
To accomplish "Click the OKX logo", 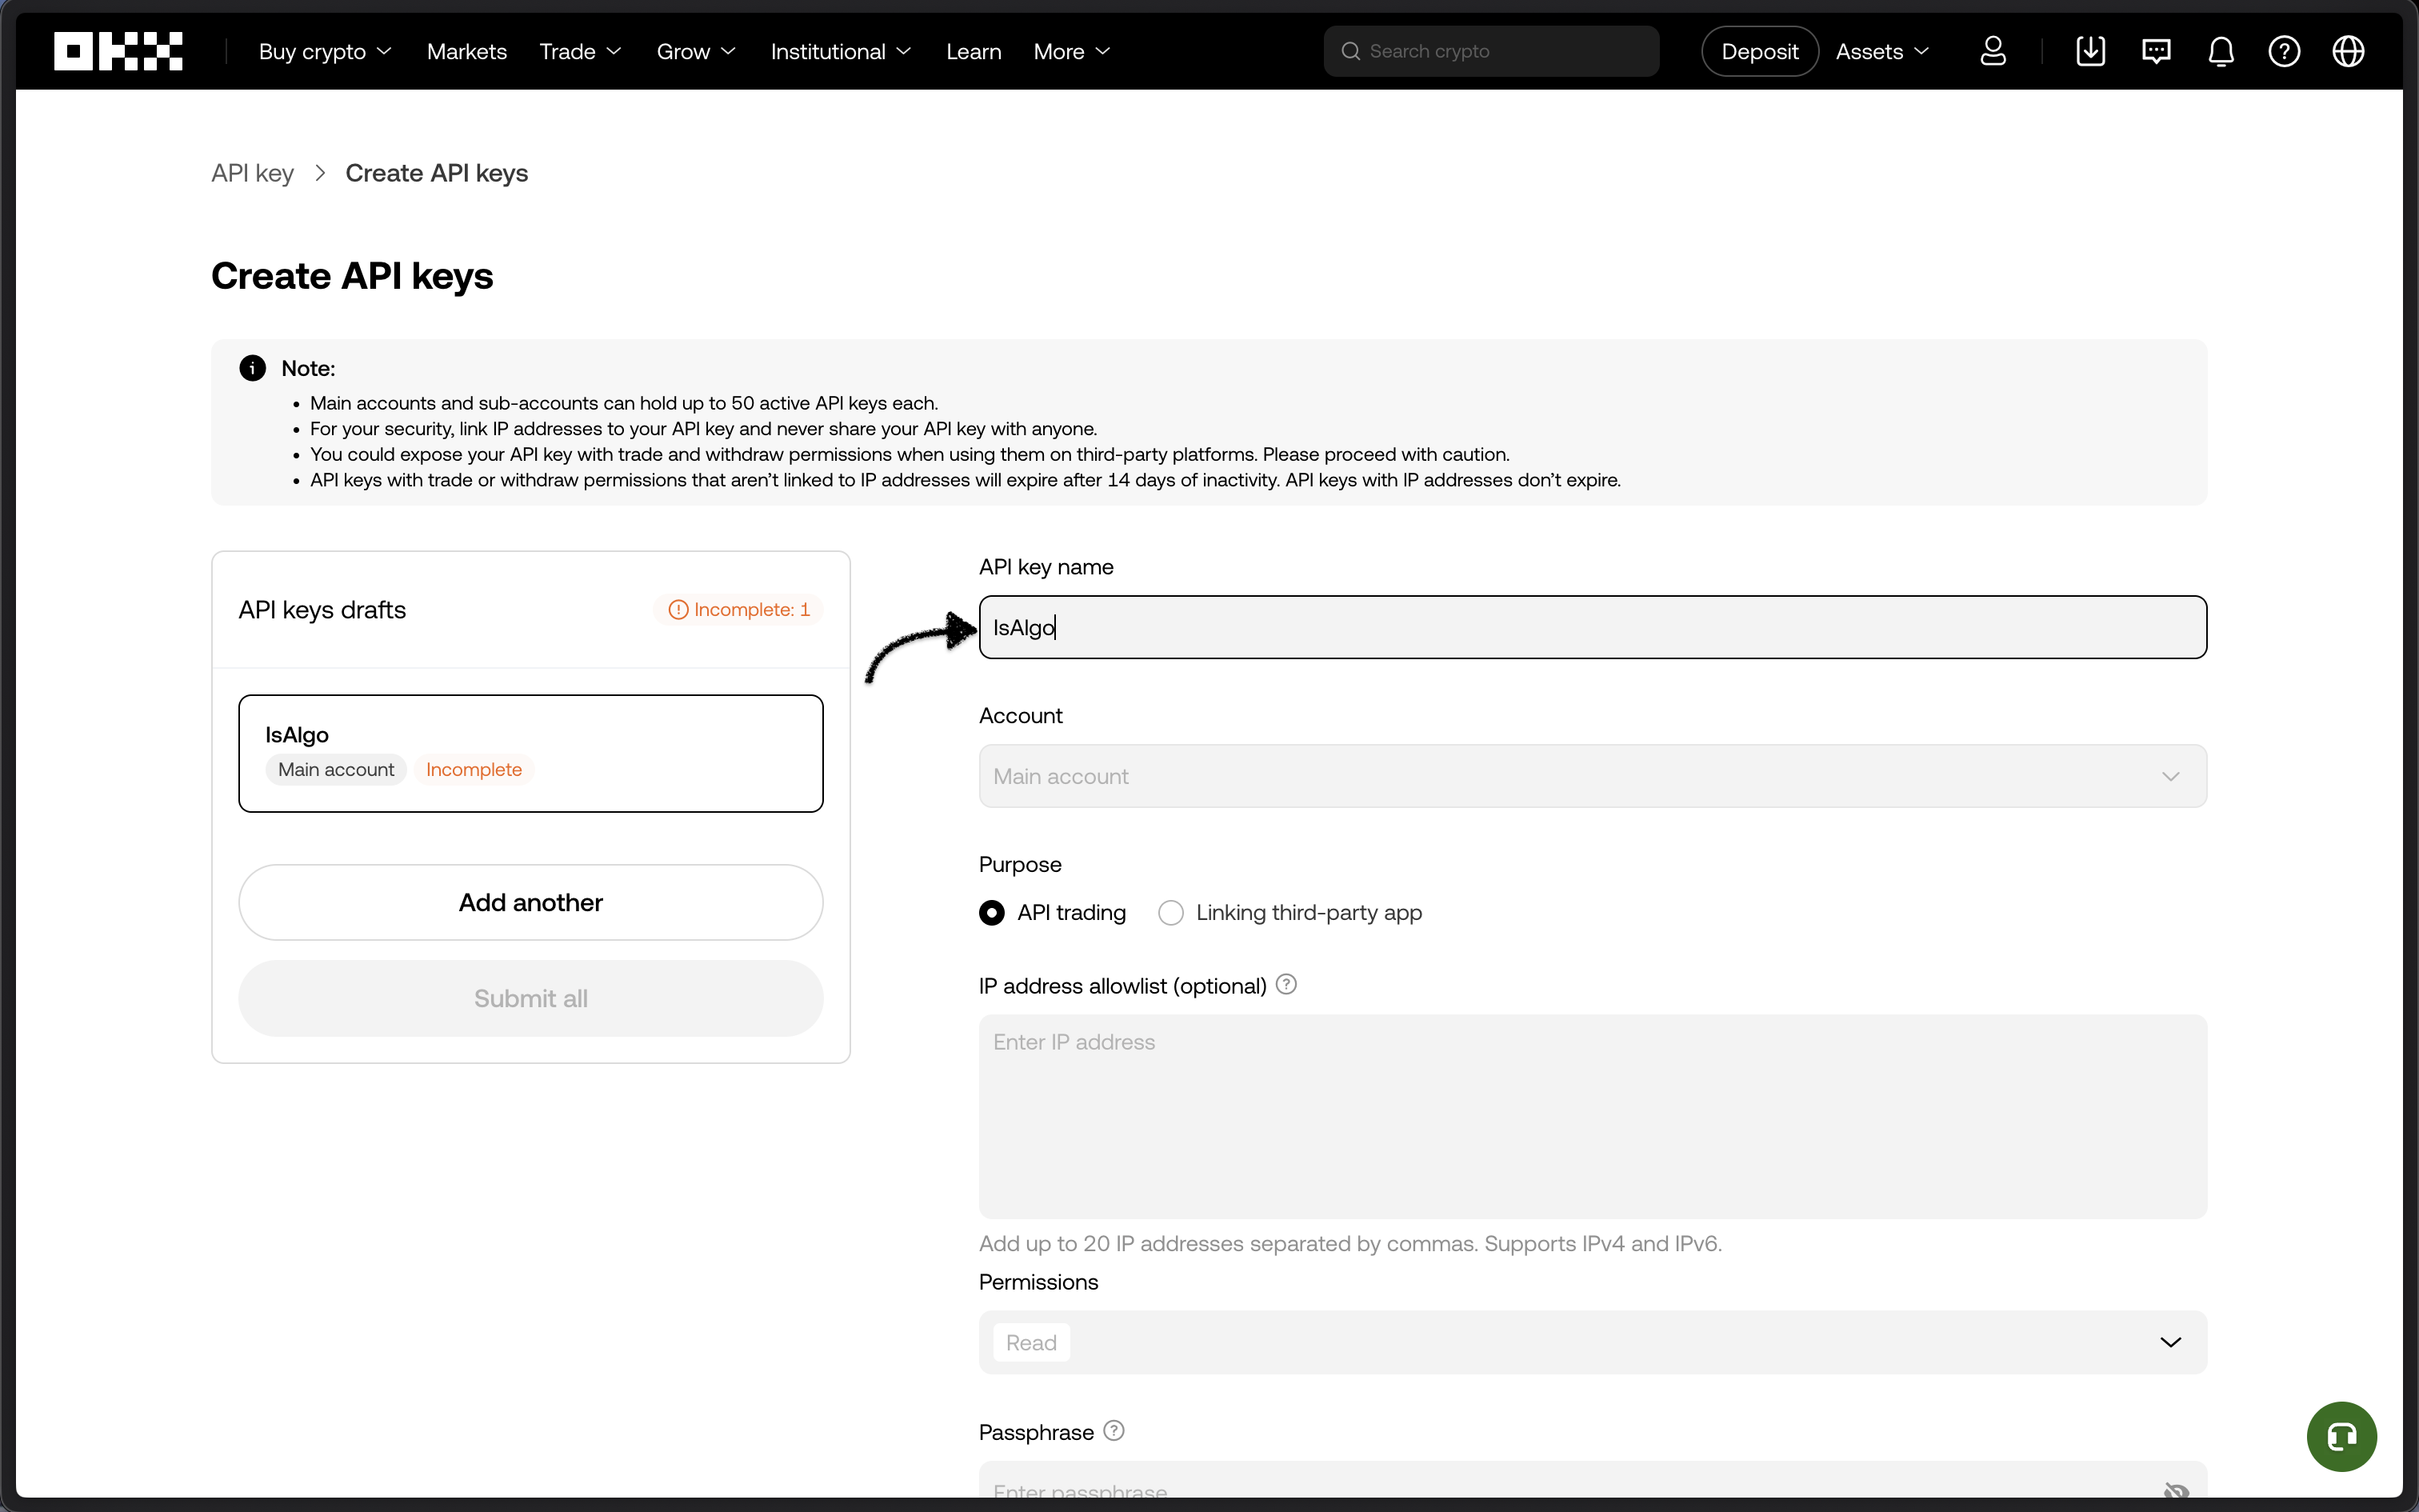I will 118,50.
